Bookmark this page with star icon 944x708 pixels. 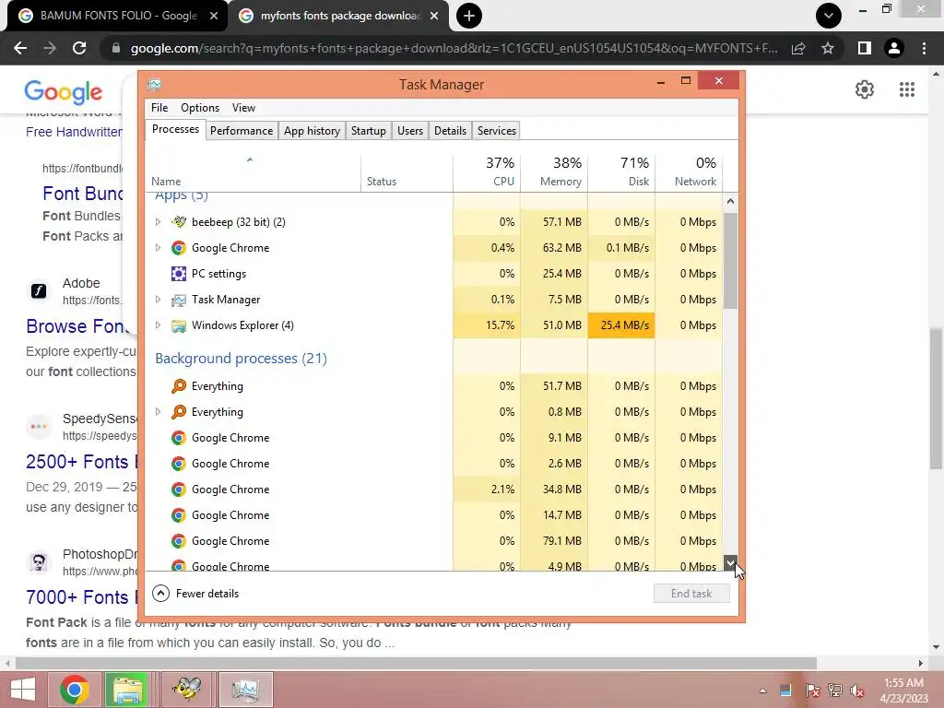[x=828, y=48]
